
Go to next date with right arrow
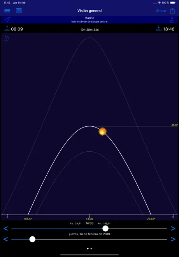coord(173,239)
